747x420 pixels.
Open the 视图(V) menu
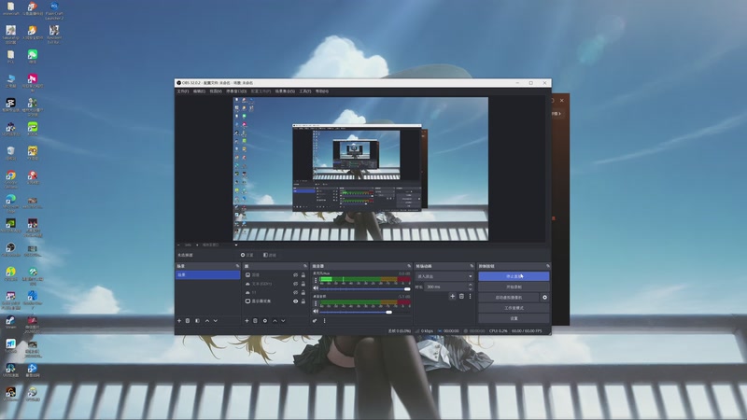216,91
